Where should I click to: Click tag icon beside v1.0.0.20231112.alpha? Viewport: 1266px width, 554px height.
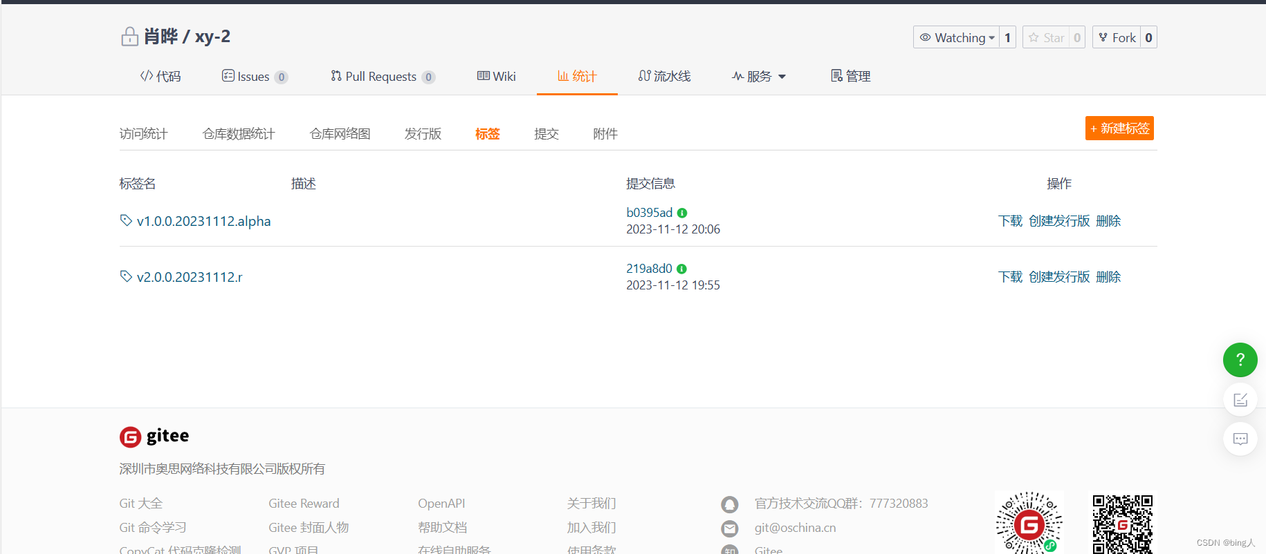pos(126,220)
